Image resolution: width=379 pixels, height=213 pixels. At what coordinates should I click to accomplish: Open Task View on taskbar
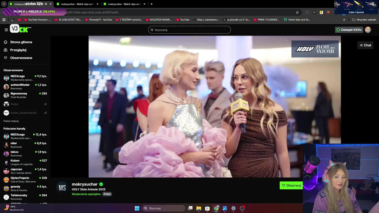(190, 208)
